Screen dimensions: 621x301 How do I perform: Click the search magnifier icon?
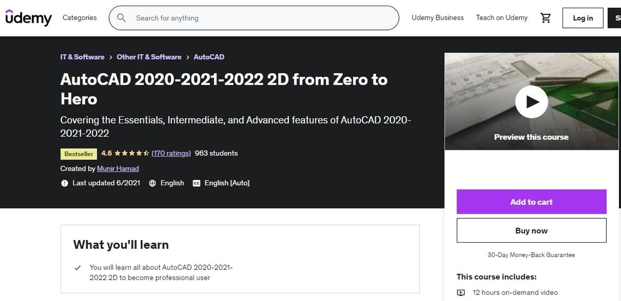click(x=122, y=18)
